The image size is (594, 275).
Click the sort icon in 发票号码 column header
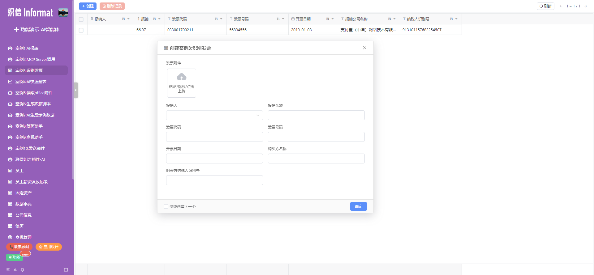[x=278, y=19]
